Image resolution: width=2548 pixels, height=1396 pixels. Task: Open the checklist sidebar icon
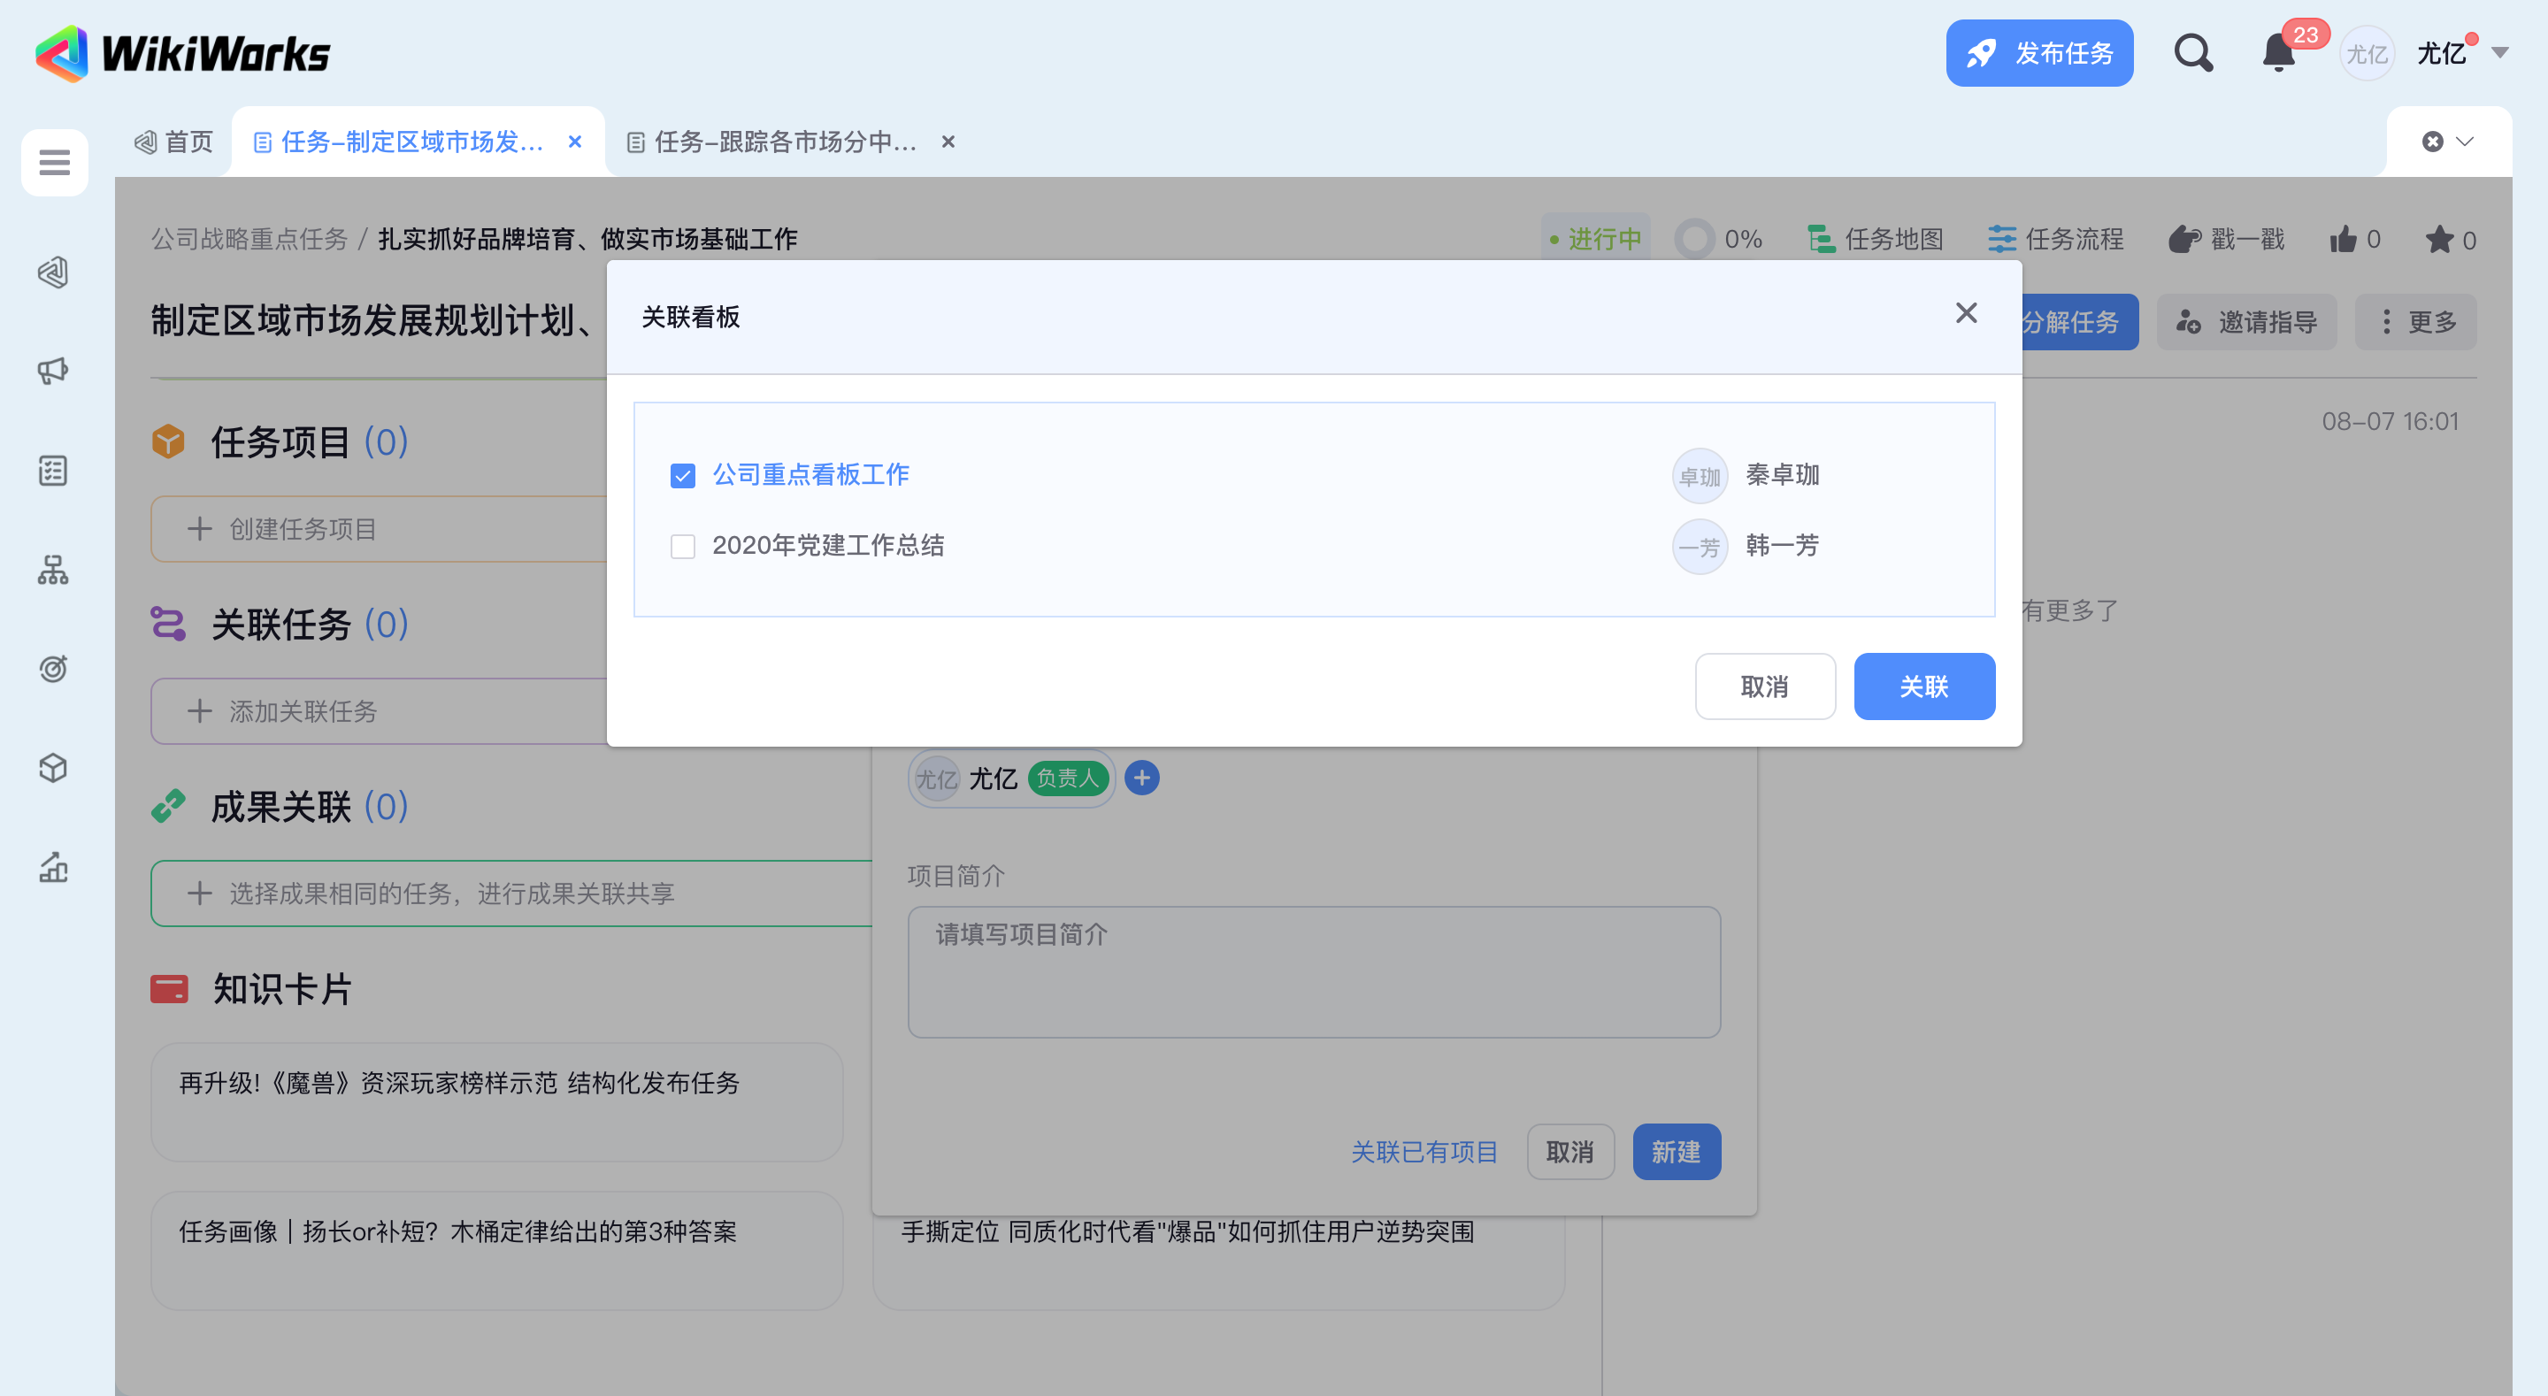coord(53,470)
